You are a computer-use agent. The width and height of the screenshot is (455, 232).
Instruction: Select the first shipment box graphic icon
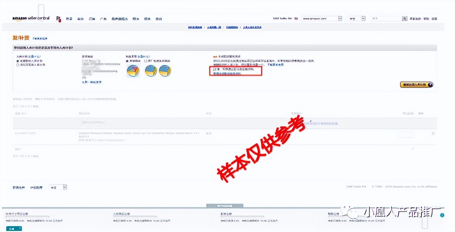[x=133, y=70]
